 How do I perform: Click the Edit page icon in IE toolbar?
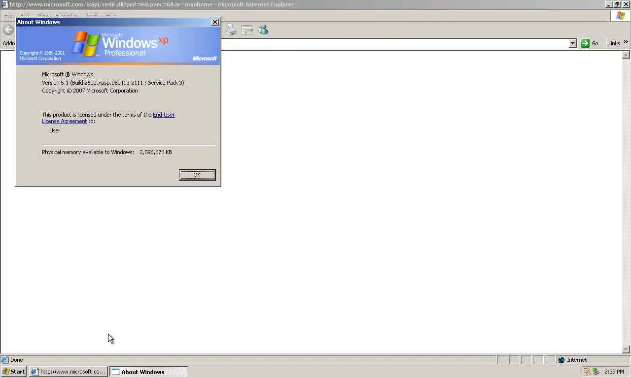coord(247,30)
